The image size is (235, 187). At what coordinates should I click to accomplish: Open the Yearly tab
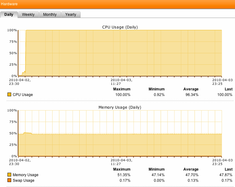pos(71,15)
